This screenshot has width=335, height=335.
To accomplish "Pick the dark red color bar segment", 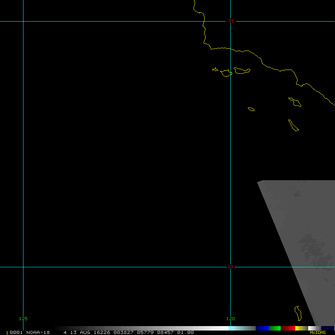I will click(x=288, y=328).
